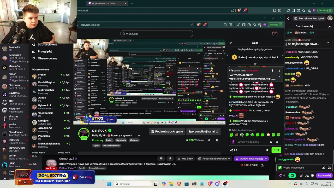The height and width of the screenshot is (188, 334).
Task: Click the green Czat send button
Action: click(x=276, y=150)
